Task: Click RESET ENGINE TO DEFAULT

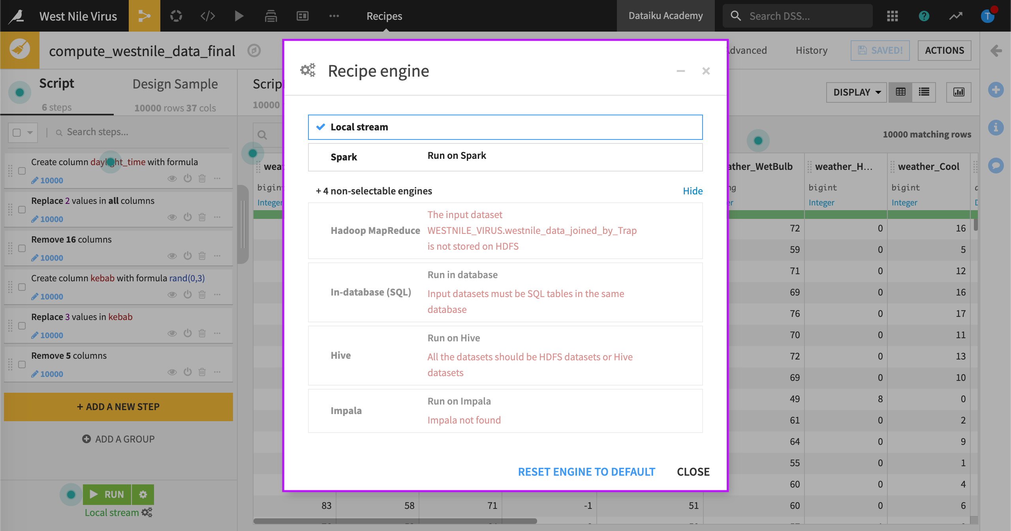Action: [x=586, y=471]
